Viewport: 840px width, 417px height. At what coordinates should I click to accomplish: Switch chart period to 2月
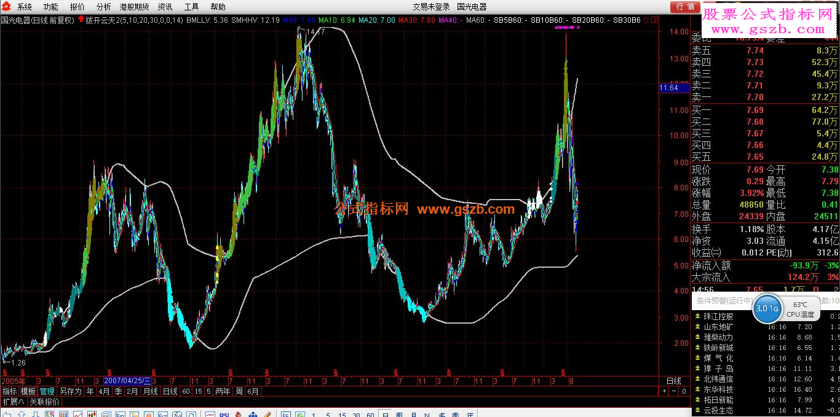coord(132,391)
